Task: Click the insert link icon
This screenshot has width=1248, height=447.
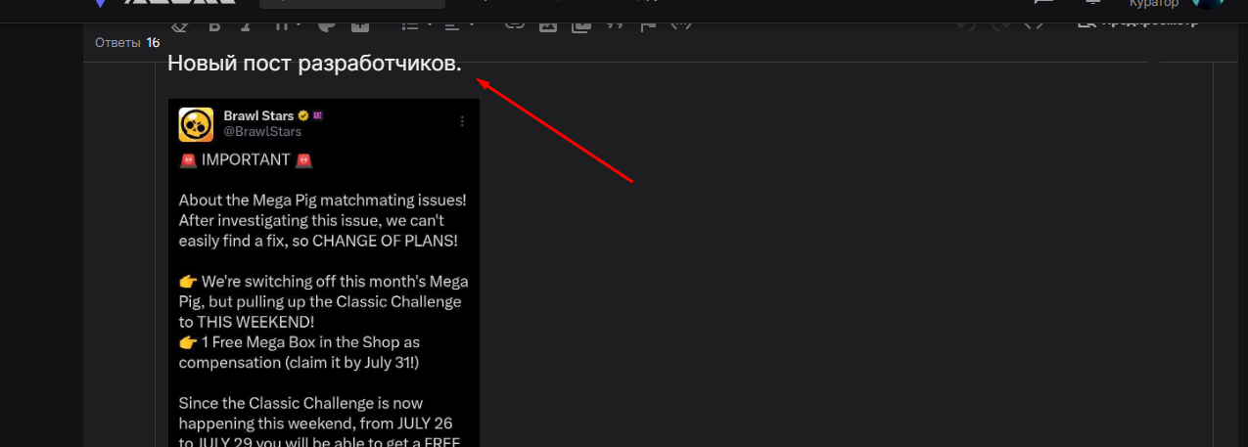Action: [x=514, y=24]
